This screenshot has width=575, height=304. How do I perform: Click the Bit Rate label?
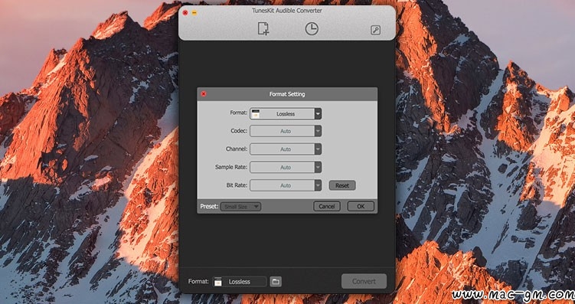(237, 185)
